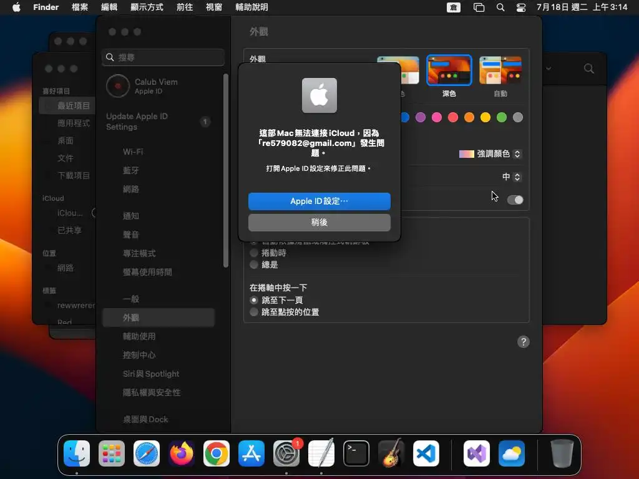
Task: Launch Firefox from the Dock
Action: pyautogui.click(x=182, y=453)
